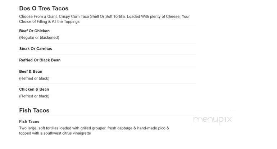This screenshot has width=277, height=149.
Task: Select the Beef Or Chicken menu item
Action: 34,31
